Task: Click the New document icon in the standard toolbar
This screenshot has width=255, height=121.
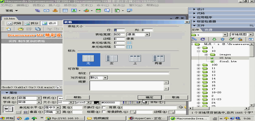Action: pos(8,29)
